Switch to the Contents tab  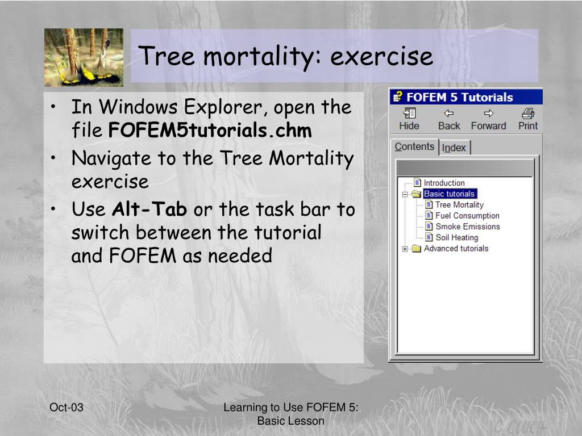[x=414, y=147]
